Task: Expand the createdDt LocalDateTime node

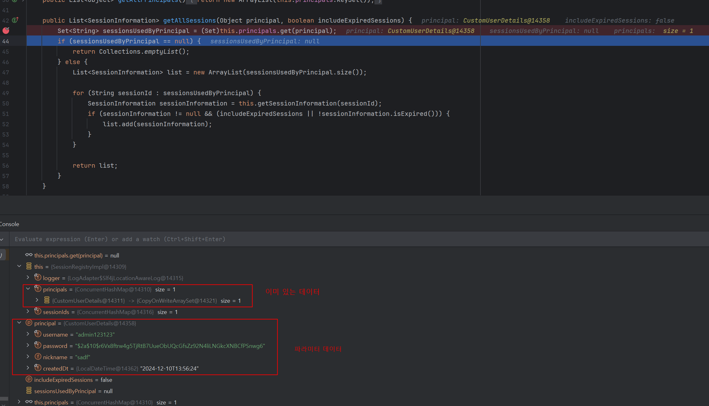Action: click(x=28, y=368)
